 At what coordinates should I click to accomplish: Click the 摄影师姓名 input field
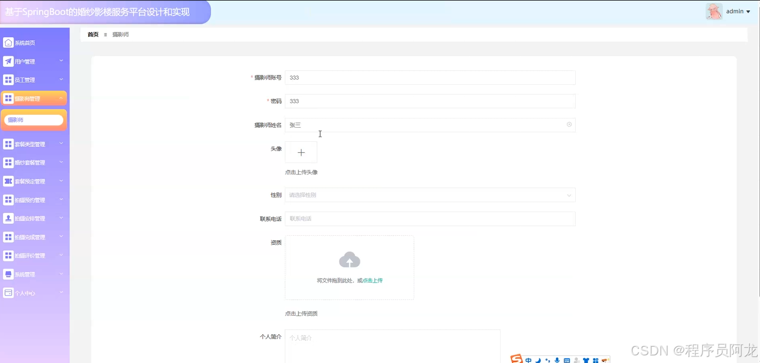pos(430,125)
